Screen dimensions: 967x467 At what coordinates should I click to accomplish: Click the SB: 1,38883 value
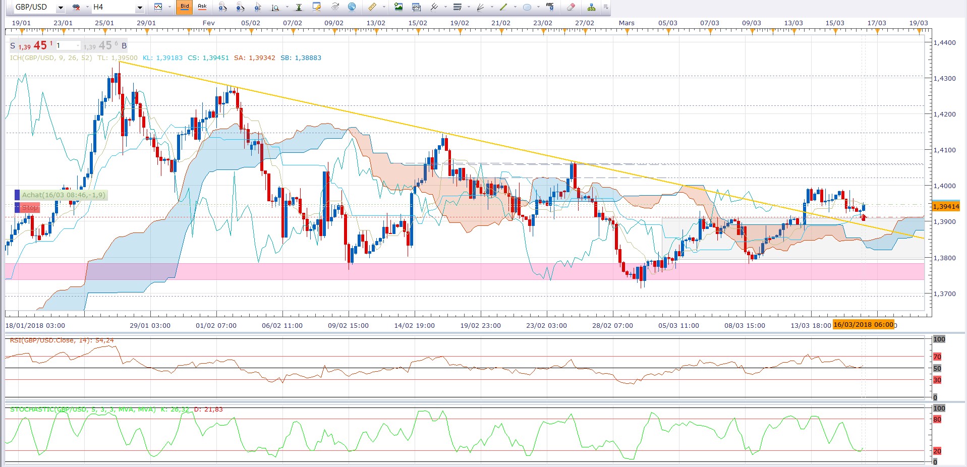point(301,58)
